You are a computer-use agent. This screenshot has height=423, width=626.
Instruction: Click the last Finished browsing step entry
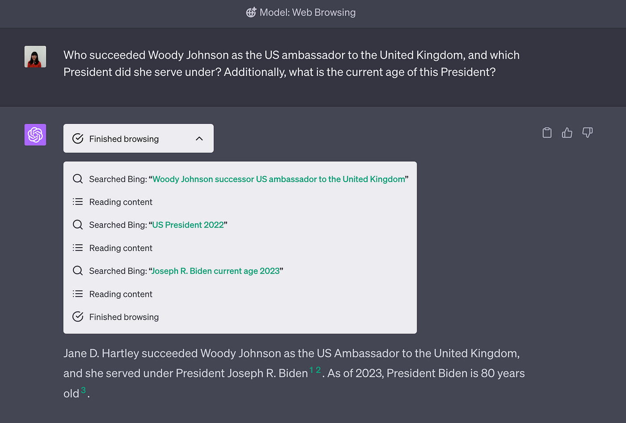[x=115, y=317]
